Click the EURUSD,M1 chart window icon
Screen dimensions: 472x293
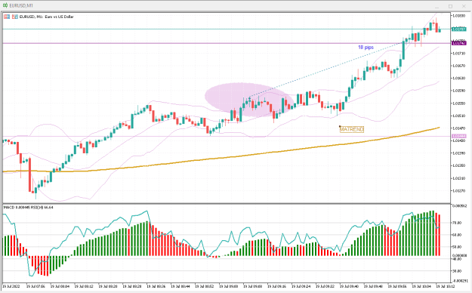point(5,6)
